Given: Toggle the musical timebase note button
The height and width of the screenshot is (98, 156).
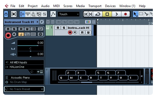Looking at the screenshot, I should [x=21, y=34].
